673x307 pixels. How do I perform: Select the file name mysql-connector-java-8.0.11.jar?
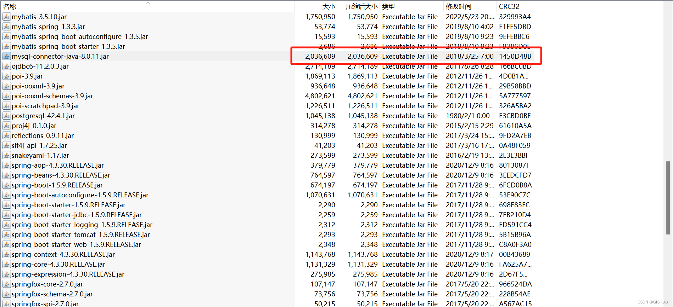(60, 56)
